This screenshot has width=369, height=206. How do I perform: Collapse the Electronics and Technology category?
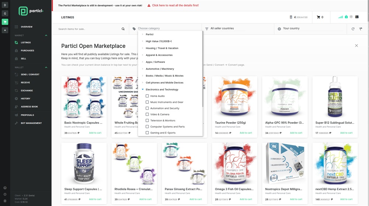click(143, 89)
